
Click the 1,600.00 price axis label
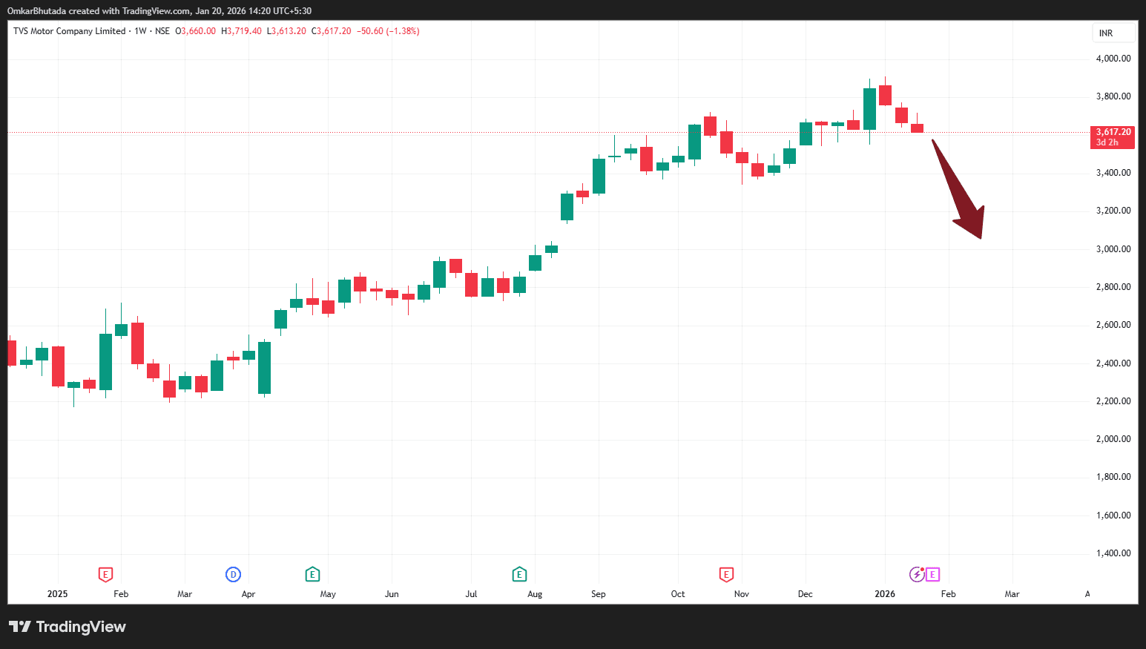1113,515
